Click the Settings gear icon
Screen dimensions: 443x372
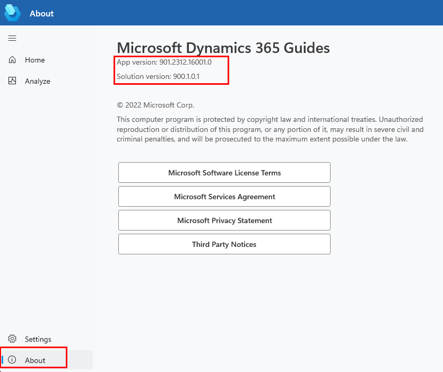coord(12,339)
